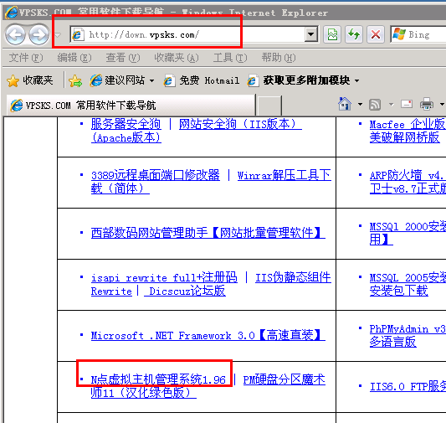Open the PM硬盘分区魔术师11 link
Viewport: 446px width, 423px height.
pyautogui.click(x=284, y=379)
